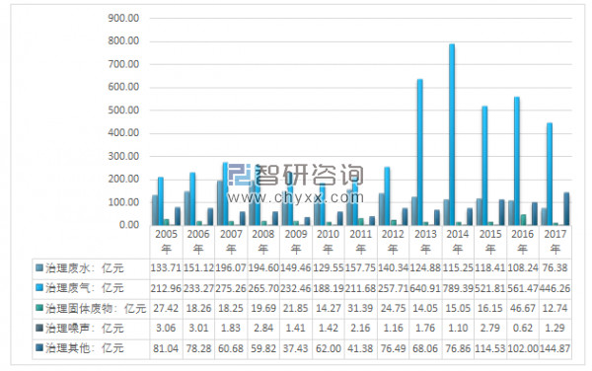Click the 治理废水 legend color swatch
Viewport: 592px width, 371px height.
[x=38, y=268]
